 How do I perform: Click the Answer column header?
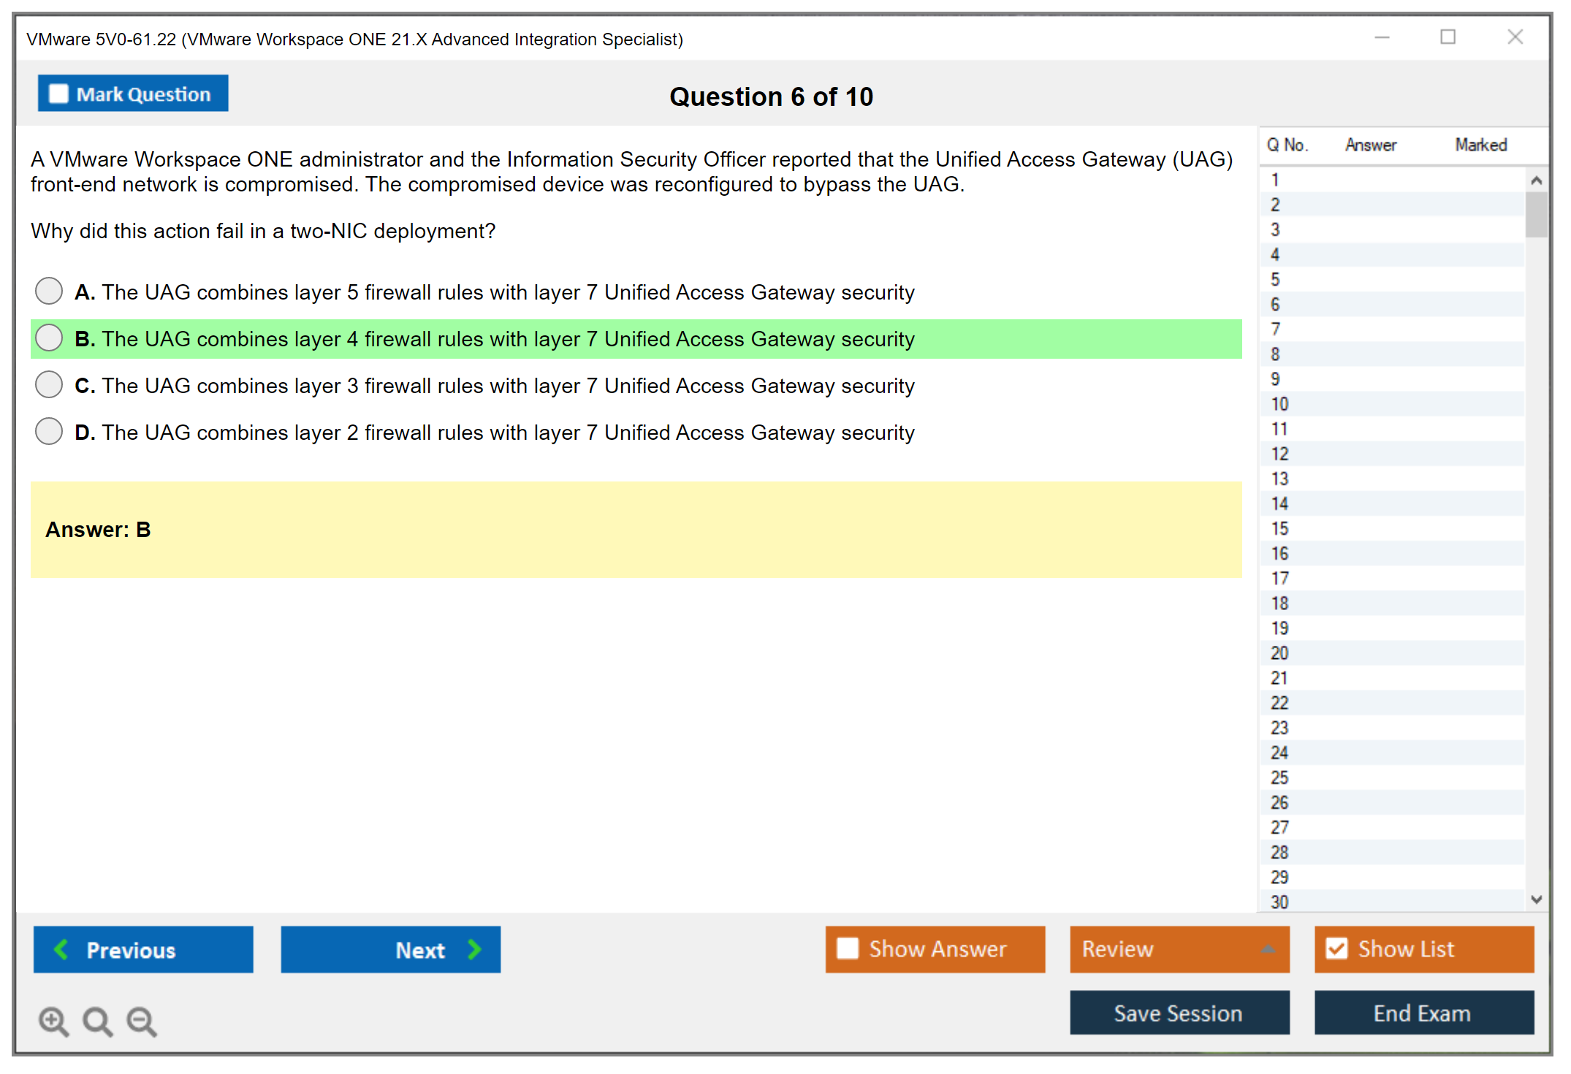click(1370, 145)
